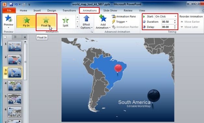Image resolution: width=204 pixels, height=123 pixels.
Task: Open the Preview dropdown arrow
Action: pos(8,28)
